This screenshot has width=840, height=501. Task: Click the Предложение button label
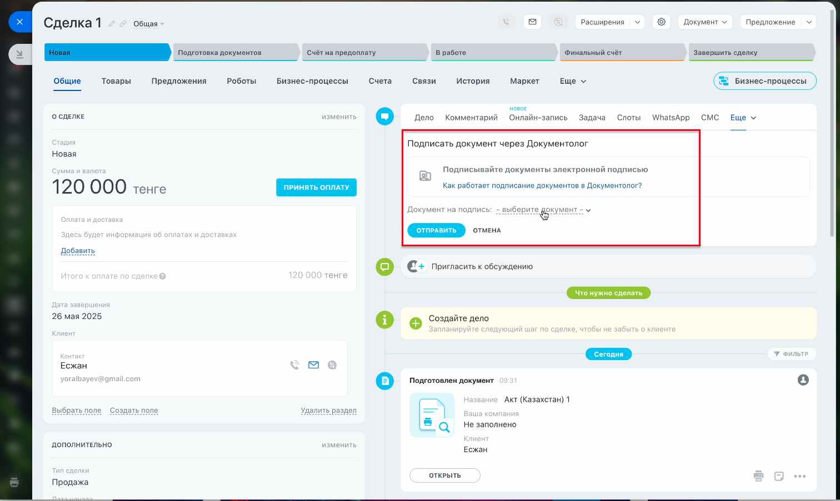[x=771, y=22]
